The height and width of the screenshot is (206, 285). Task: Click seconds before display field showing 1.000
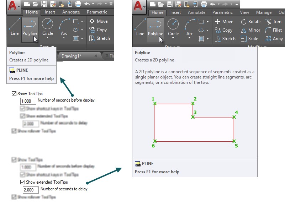pyautogui.click(x=28, y=101)
